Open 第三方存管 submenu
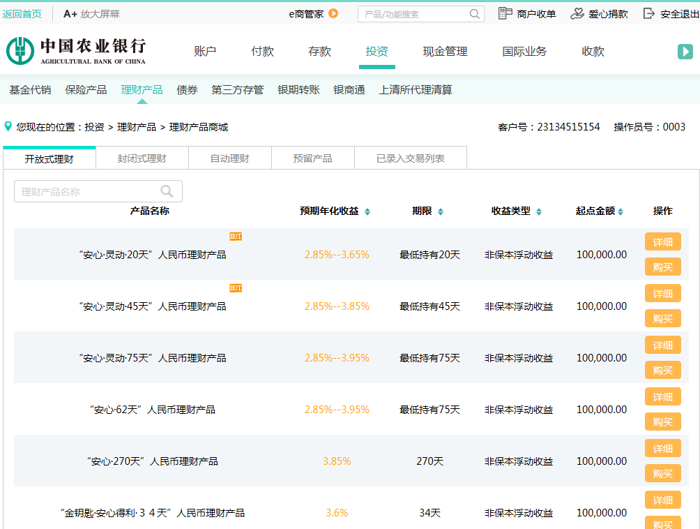 click(x=238, y=90)
